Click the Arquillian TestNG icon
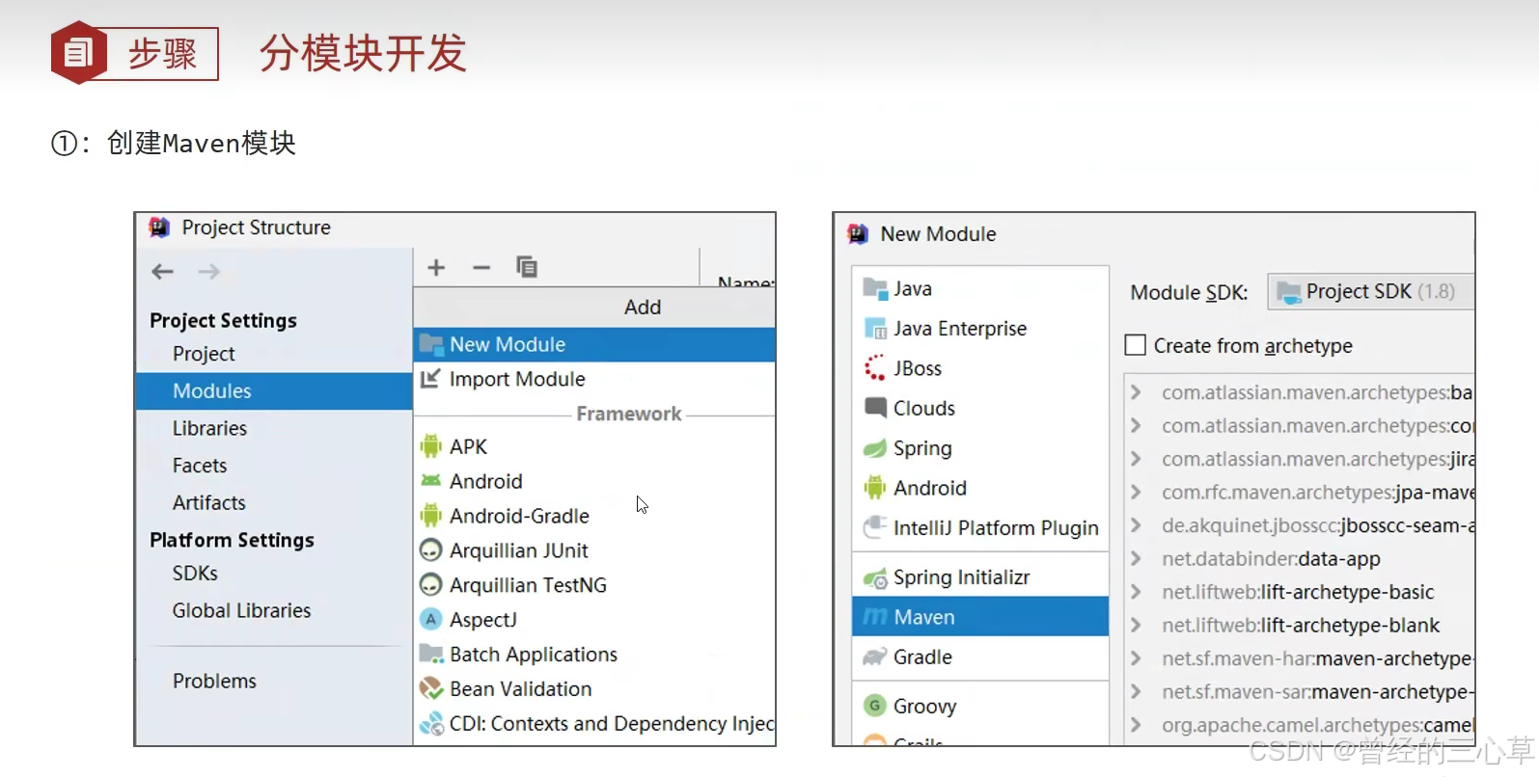 431,585
